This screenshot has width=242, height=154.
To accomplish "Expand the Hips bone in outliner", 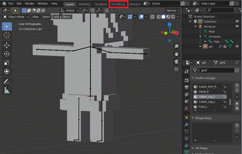I will (205, 41).
